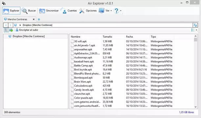Screen dimensions: 201x118
Task: Click the upload folder icon with green arrow
Action: coord(11,30)
